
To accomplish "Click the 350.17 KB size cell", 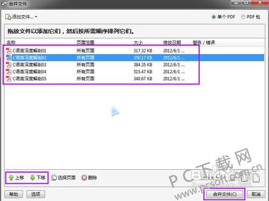I will click(x=143, y=58).
